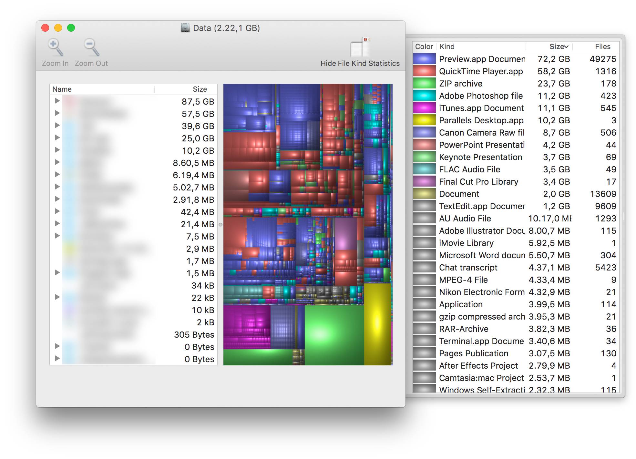636x459 pixels.
Task: Expand the 57,5 GB folder row
Action: [x=57, y=113]
